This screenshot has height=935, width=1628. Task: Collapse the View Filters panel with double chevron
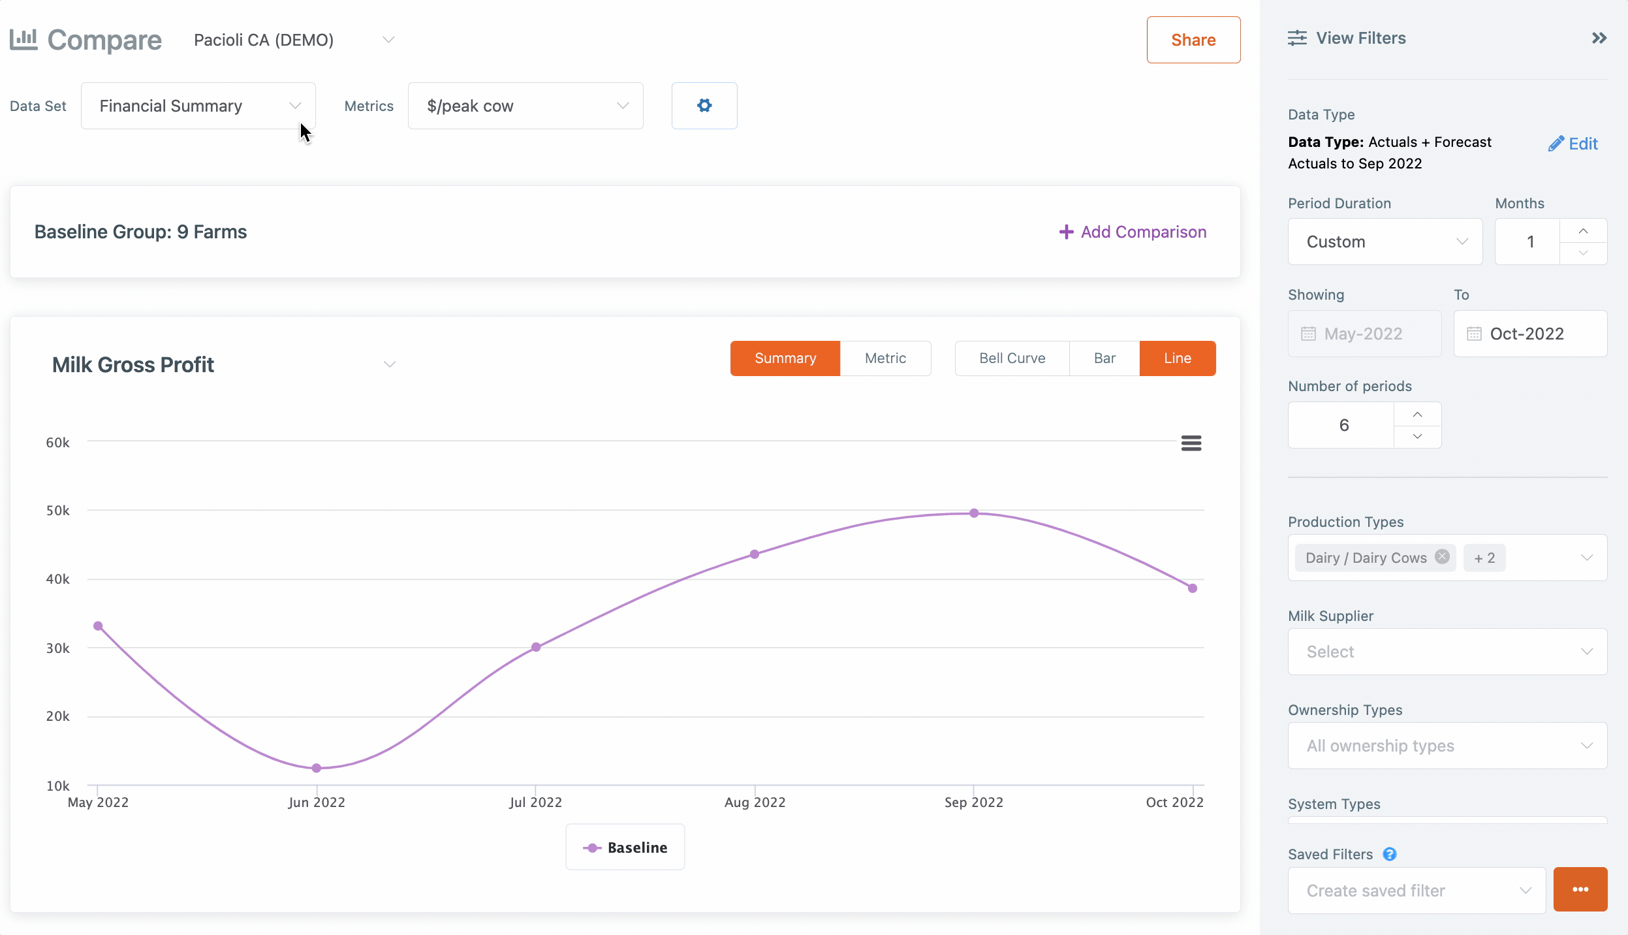tap(1599, 38)
